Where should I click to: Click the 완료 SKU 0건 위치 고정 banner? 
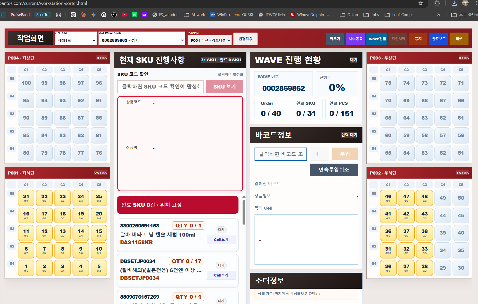(x=178, y=205)
